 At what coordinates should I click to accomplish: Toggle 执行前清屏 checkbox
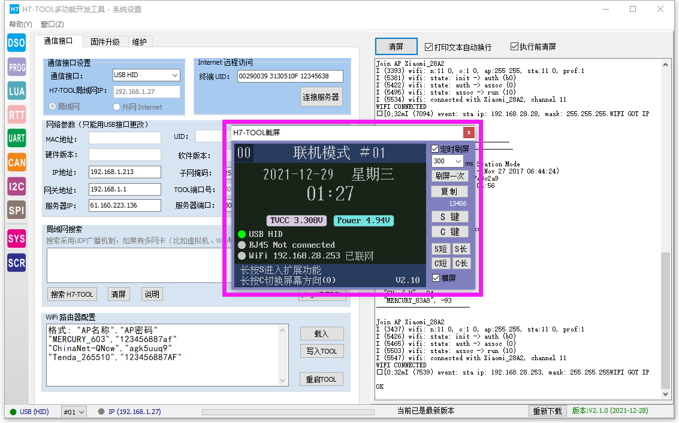514,46
